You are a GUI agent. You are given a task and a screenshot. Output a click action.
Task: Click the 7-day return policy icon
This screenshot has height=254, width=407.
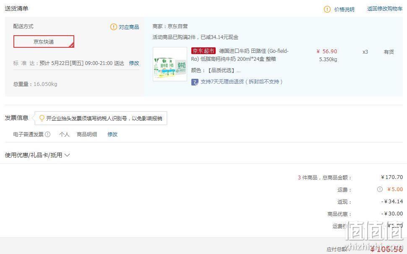click(195, 82)
